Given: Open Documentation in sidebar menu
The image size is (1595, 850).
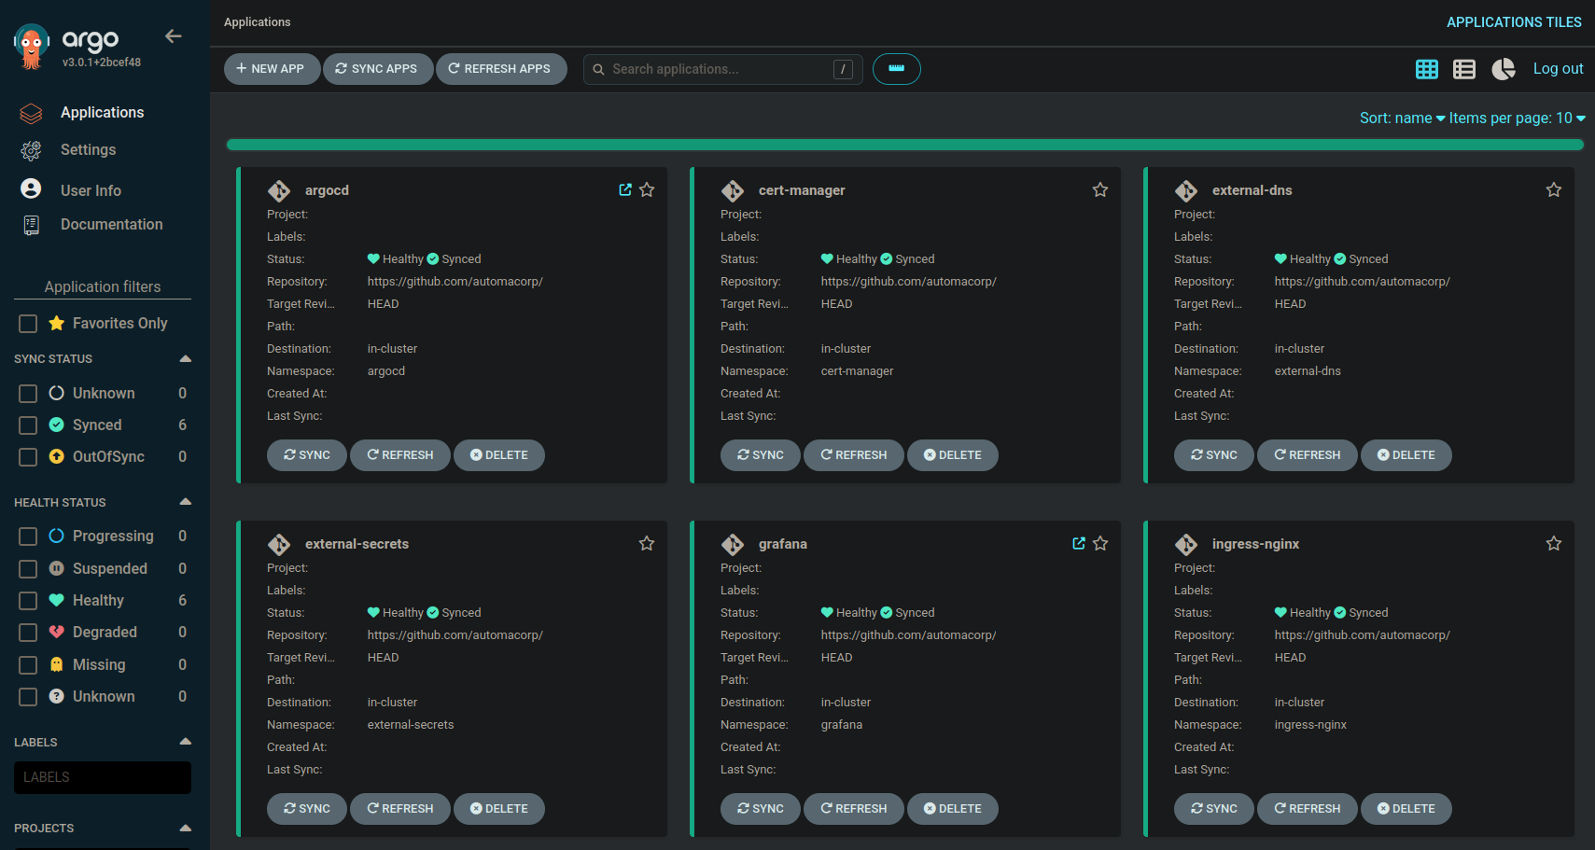Looking at the screenshot, I should [112, 224].
